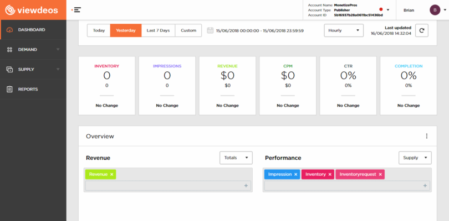The height and width of the screenshot is (221, 449).
Task: Add a metric to the Revenue chart
Action: tap(246, 186)
